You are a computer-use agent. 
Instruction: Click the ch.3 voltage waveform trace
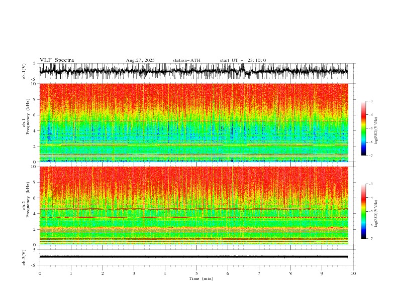[x=194, y=257]
